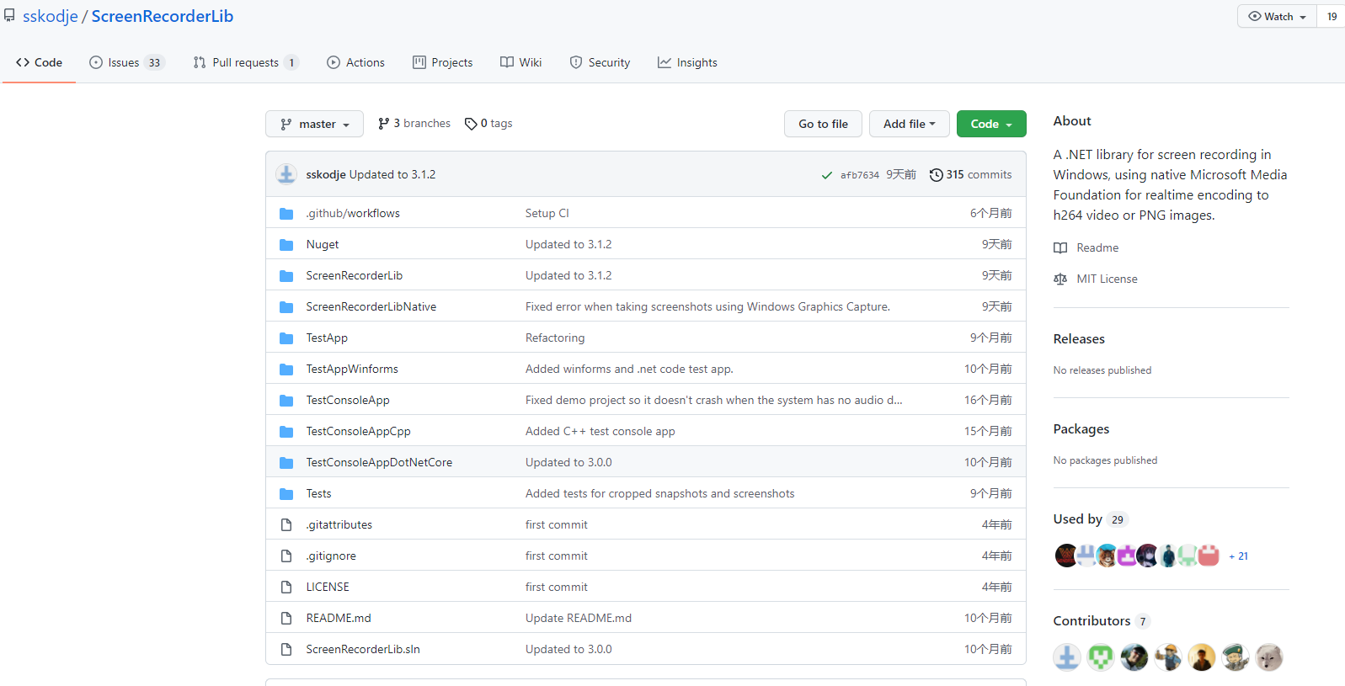Click the branches fork icon
The width and height of the screenshot is (1345, 686).
[384, 124]
